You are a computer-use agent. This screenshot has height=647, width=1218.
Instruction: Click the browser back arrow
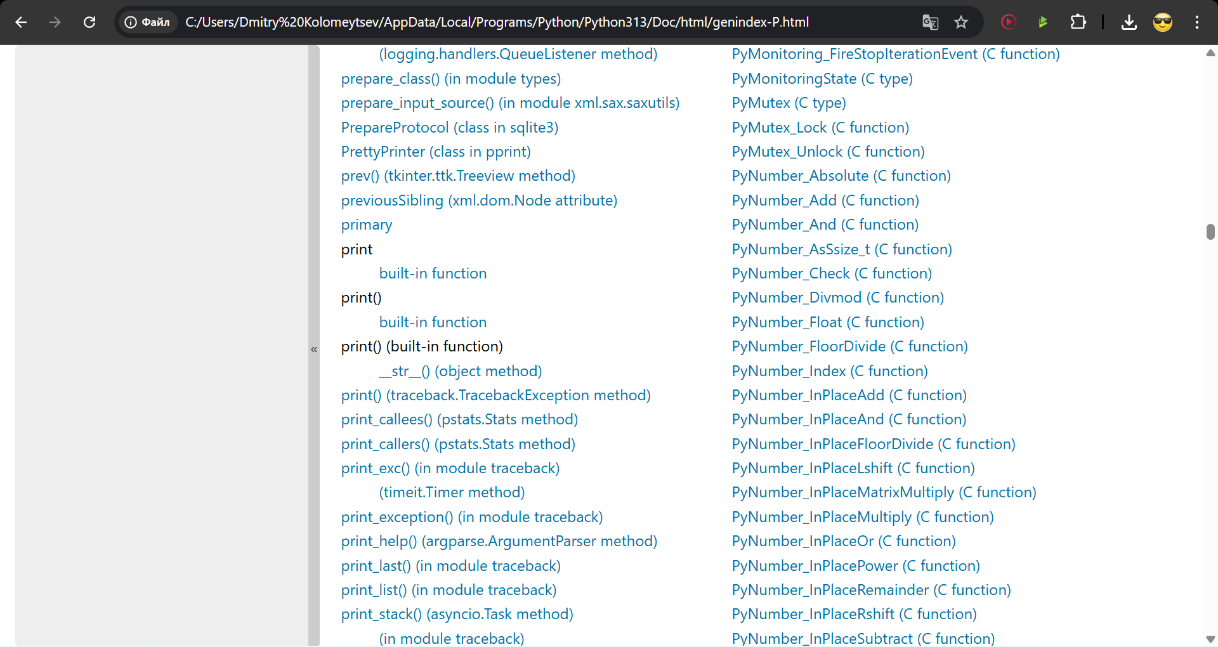tap(21, 22)
